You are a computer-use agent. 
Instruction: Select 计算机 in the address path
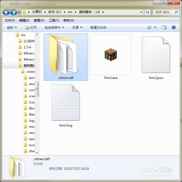coord(37,12)
